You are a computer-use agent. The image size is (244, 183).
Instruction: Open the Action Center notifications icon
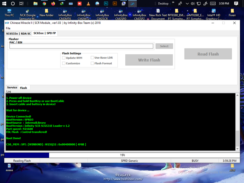click(236, 3)
